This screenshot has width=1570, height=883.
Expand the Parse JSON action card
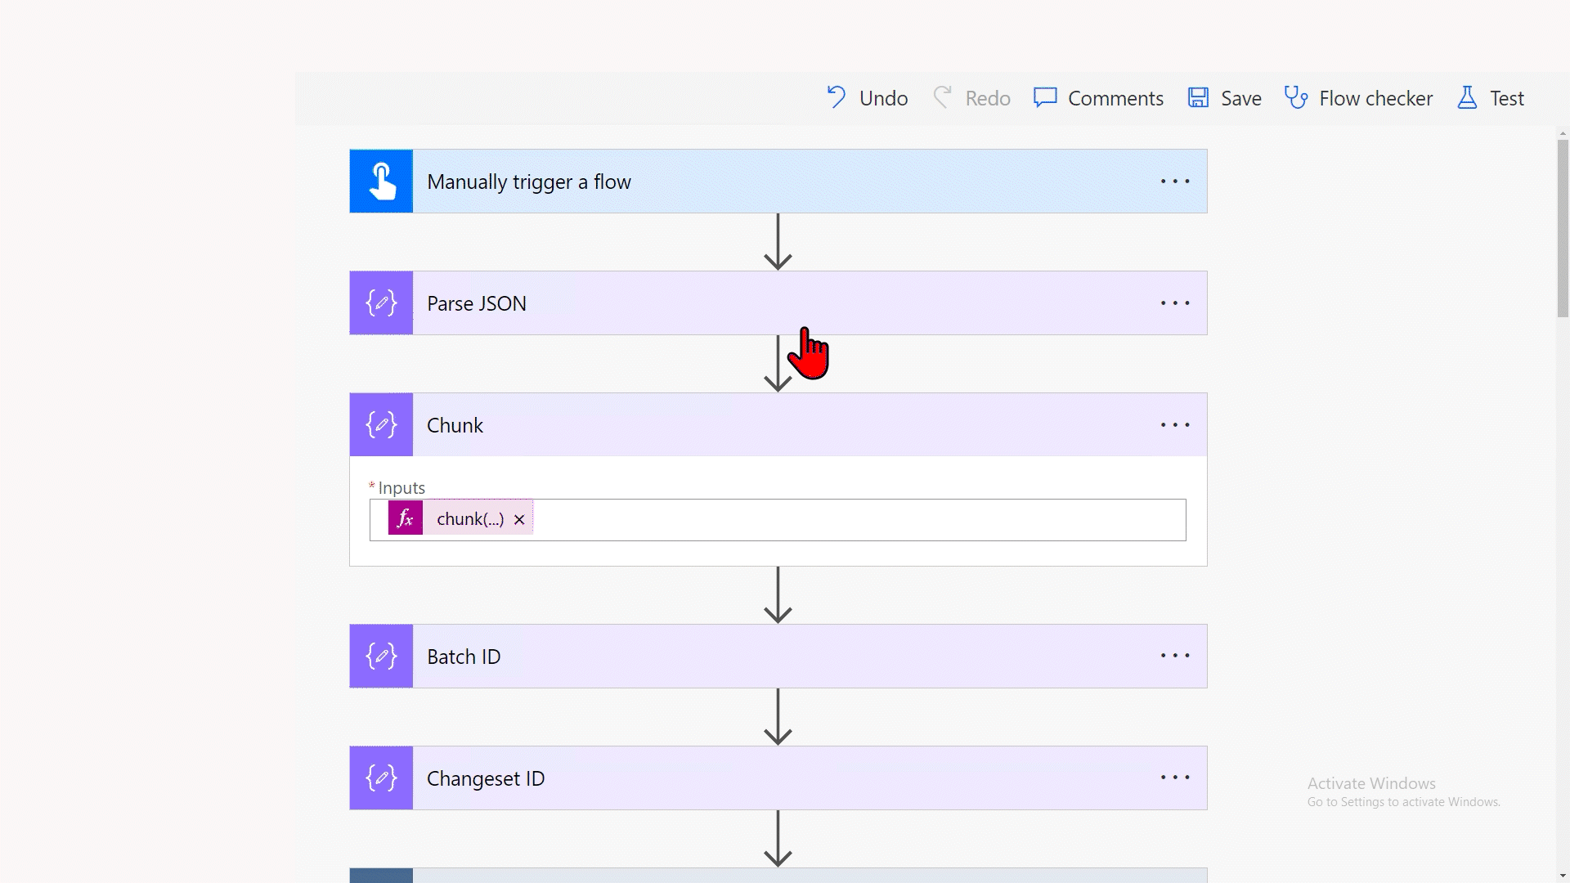pos(778,303)
